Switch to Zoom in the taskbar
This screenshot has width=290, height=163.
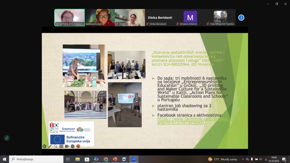[x=134, y=159]
